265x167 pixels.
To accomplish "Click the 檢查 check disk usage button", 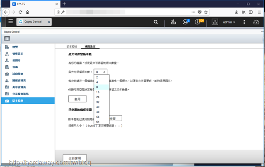I will click(116, 118).
